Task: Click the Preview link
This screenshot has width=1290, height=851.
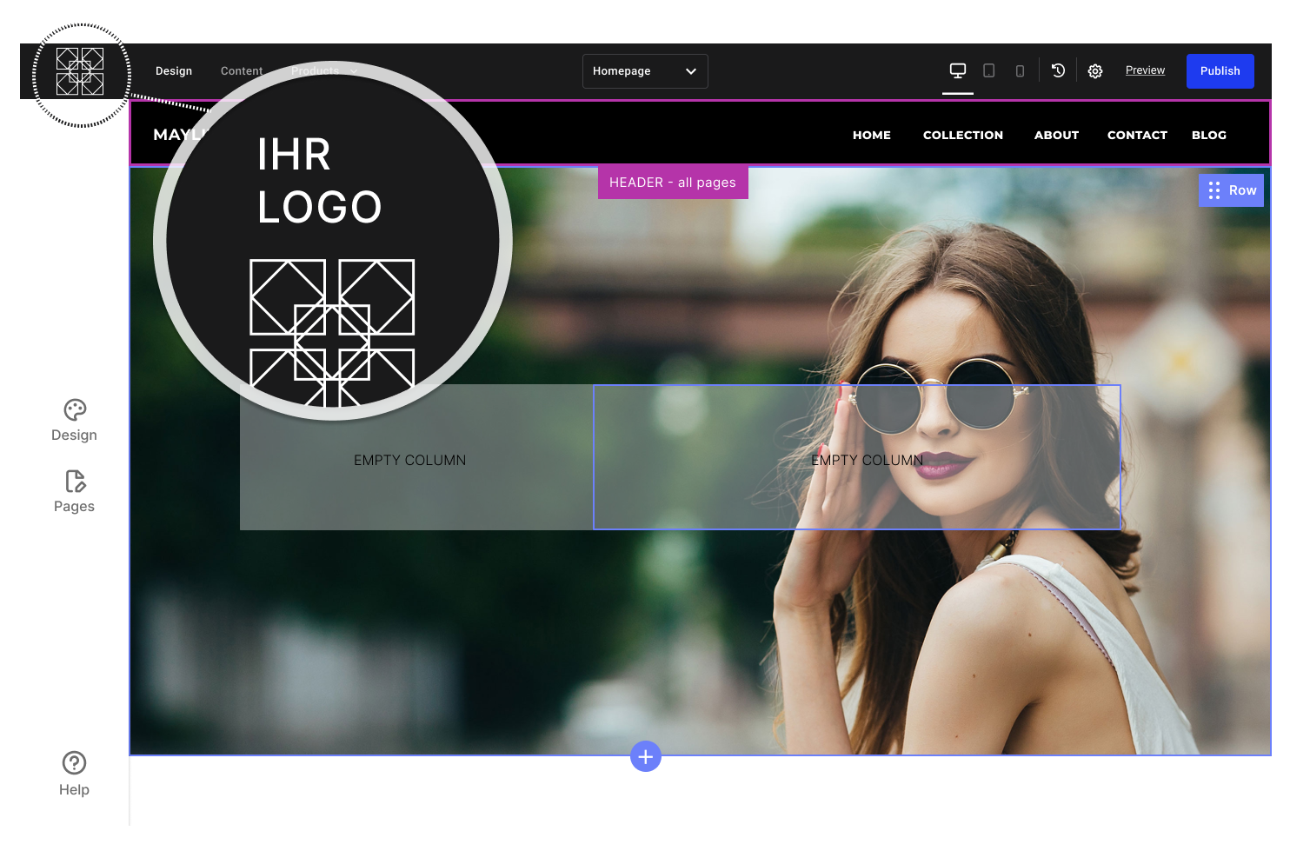Action: pos(1145,70)
